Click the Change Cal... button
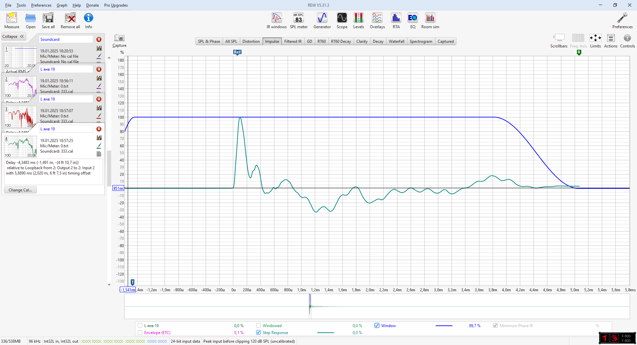637x345 pixels. tap(20, 190)
